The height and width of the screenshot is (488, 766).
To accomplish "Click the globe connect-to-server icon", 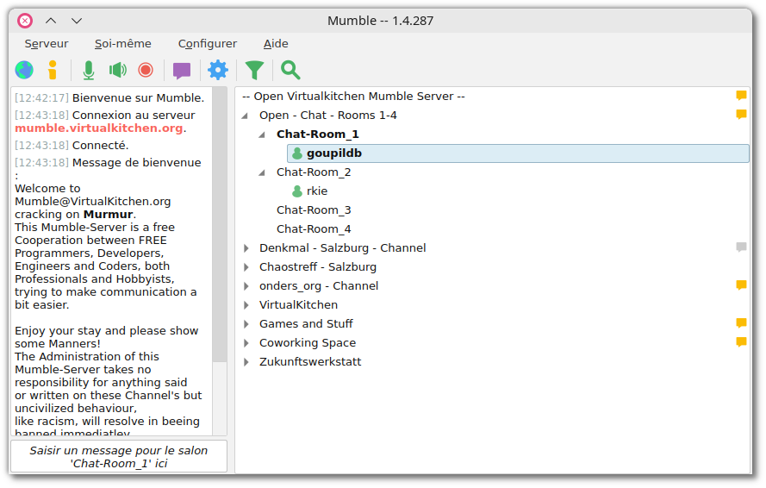I will [25, 70].
